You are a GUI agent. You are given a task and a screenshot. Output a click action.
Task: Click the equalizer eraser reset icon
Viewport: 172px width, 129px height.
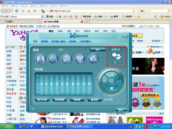112,74
